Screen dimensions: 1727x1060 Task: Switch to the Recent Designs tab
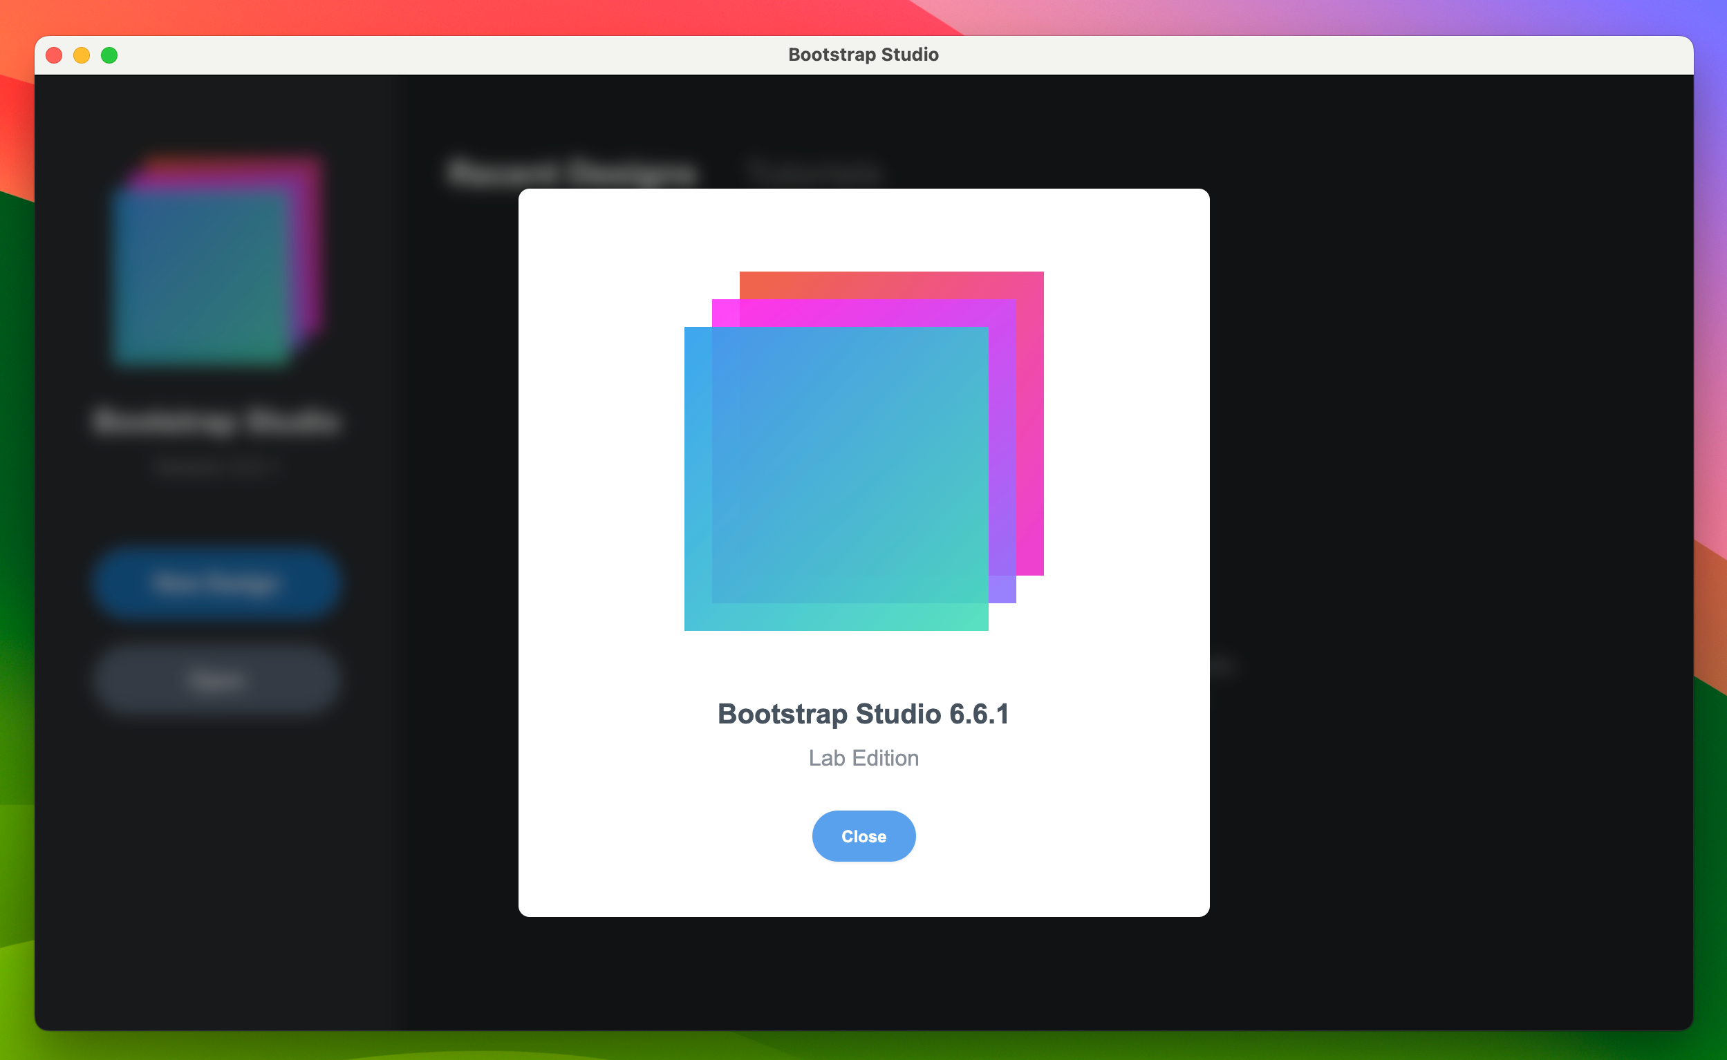[570, 172]
